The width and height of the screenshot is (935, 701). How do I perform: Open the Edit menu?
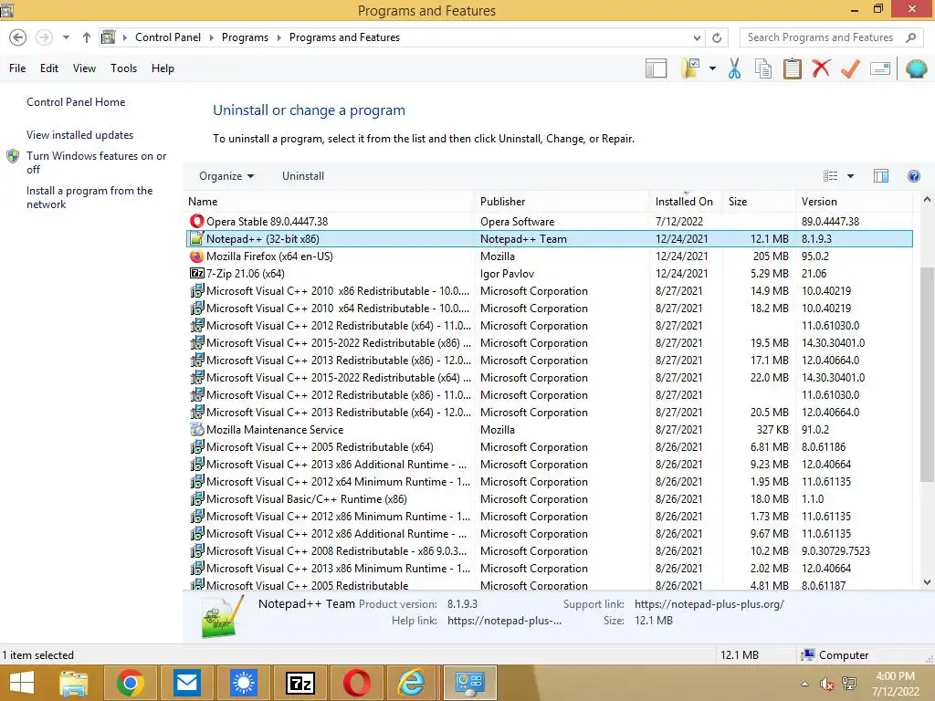pyautogui.click(x=49, y=68)
